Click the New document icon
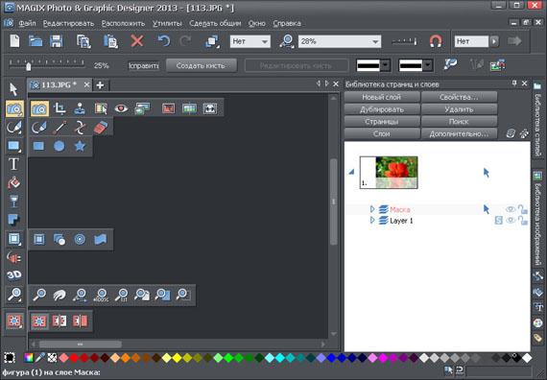The width and height of the screenshot is (547, 380). point(14,41)
